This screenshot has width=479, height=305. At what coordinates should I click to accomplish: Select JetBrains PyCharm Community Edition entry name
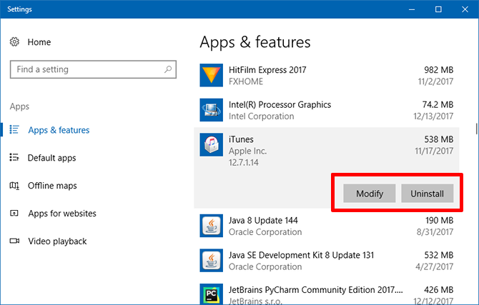[x=315, y=290]
